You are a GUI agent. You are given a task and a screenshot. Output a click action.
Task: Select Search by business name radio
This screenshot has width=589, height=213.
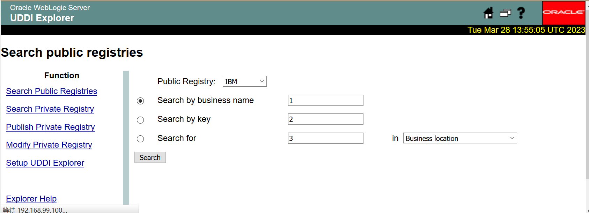[140, 101]
